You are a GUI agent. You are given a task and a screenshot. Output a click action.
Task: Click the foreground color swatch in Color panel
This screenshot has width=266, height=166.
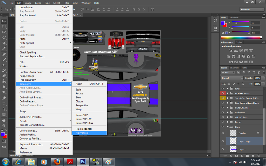coord(223,23)
